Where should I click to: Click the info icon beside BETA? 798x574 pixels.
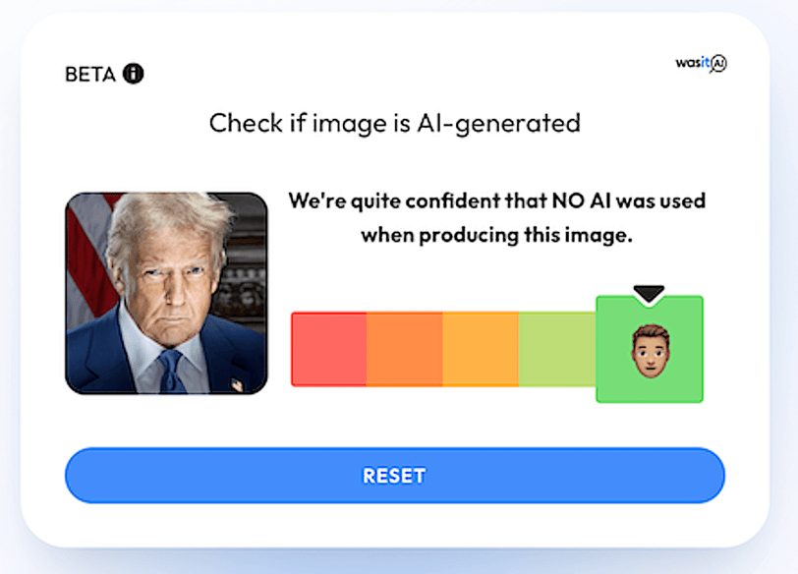coord(134,74)
